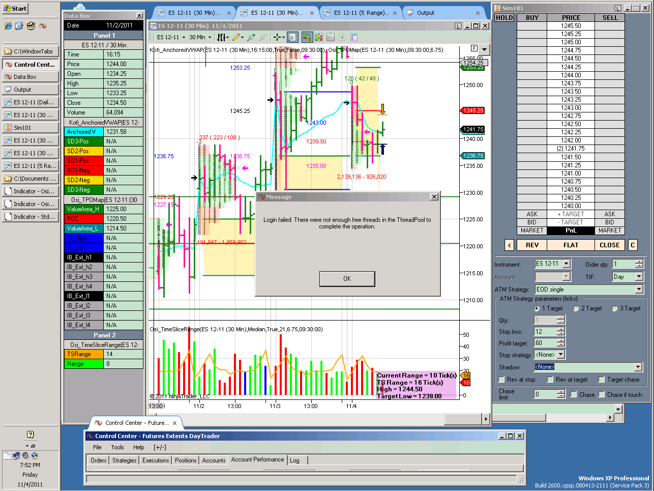Screen dimensions: 654x491
Task: Click the zoom out magnifier icon
Action: click(x=262, y=37)
